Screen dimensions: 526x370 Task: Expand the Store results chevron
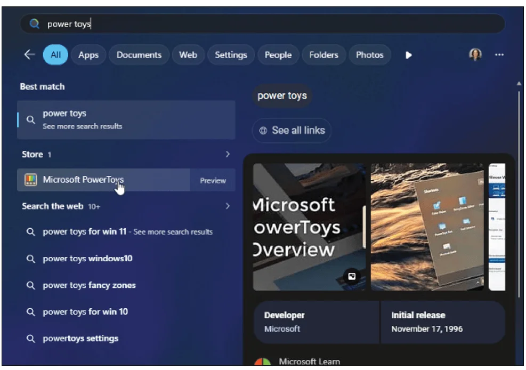click(228, 154)
